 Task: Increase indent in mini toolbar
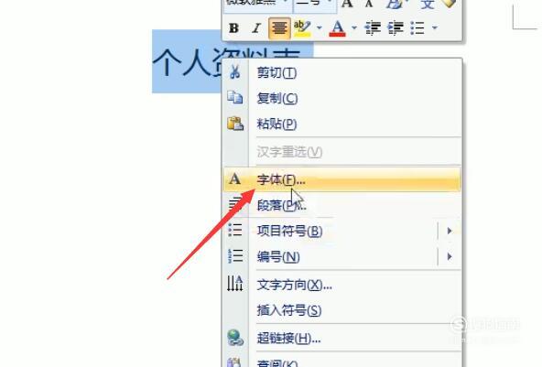pos(396,28)
